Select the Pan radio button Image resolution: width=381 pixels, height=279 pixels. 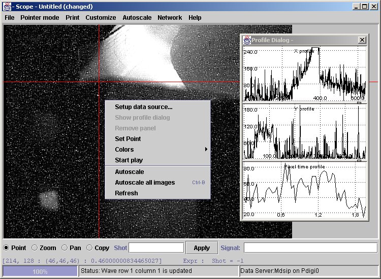(65, 248)
